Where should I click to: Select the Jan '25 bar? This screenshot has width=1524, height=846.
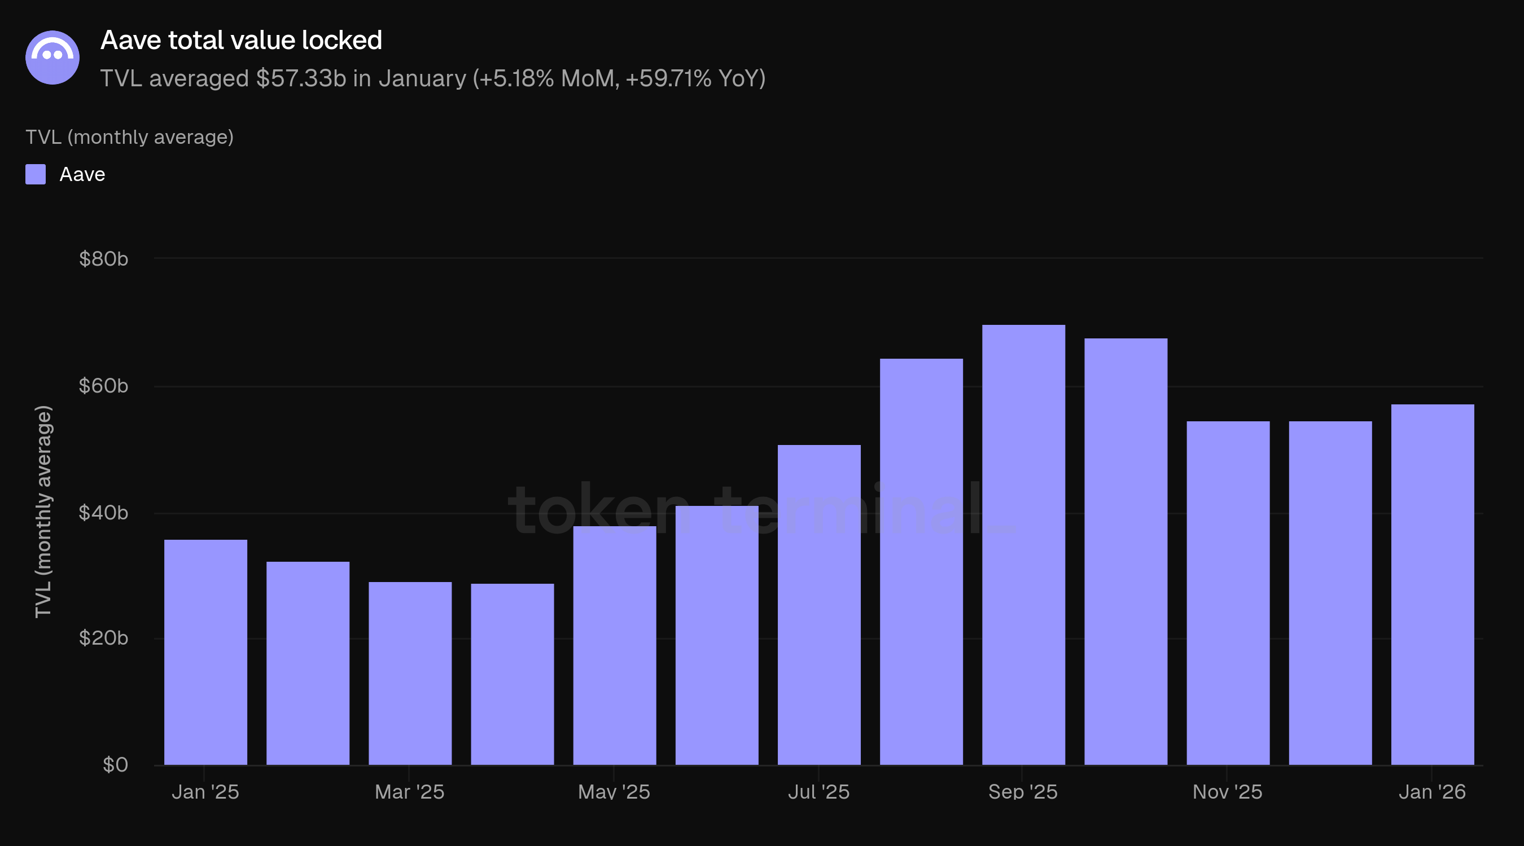tap(205, 651)
